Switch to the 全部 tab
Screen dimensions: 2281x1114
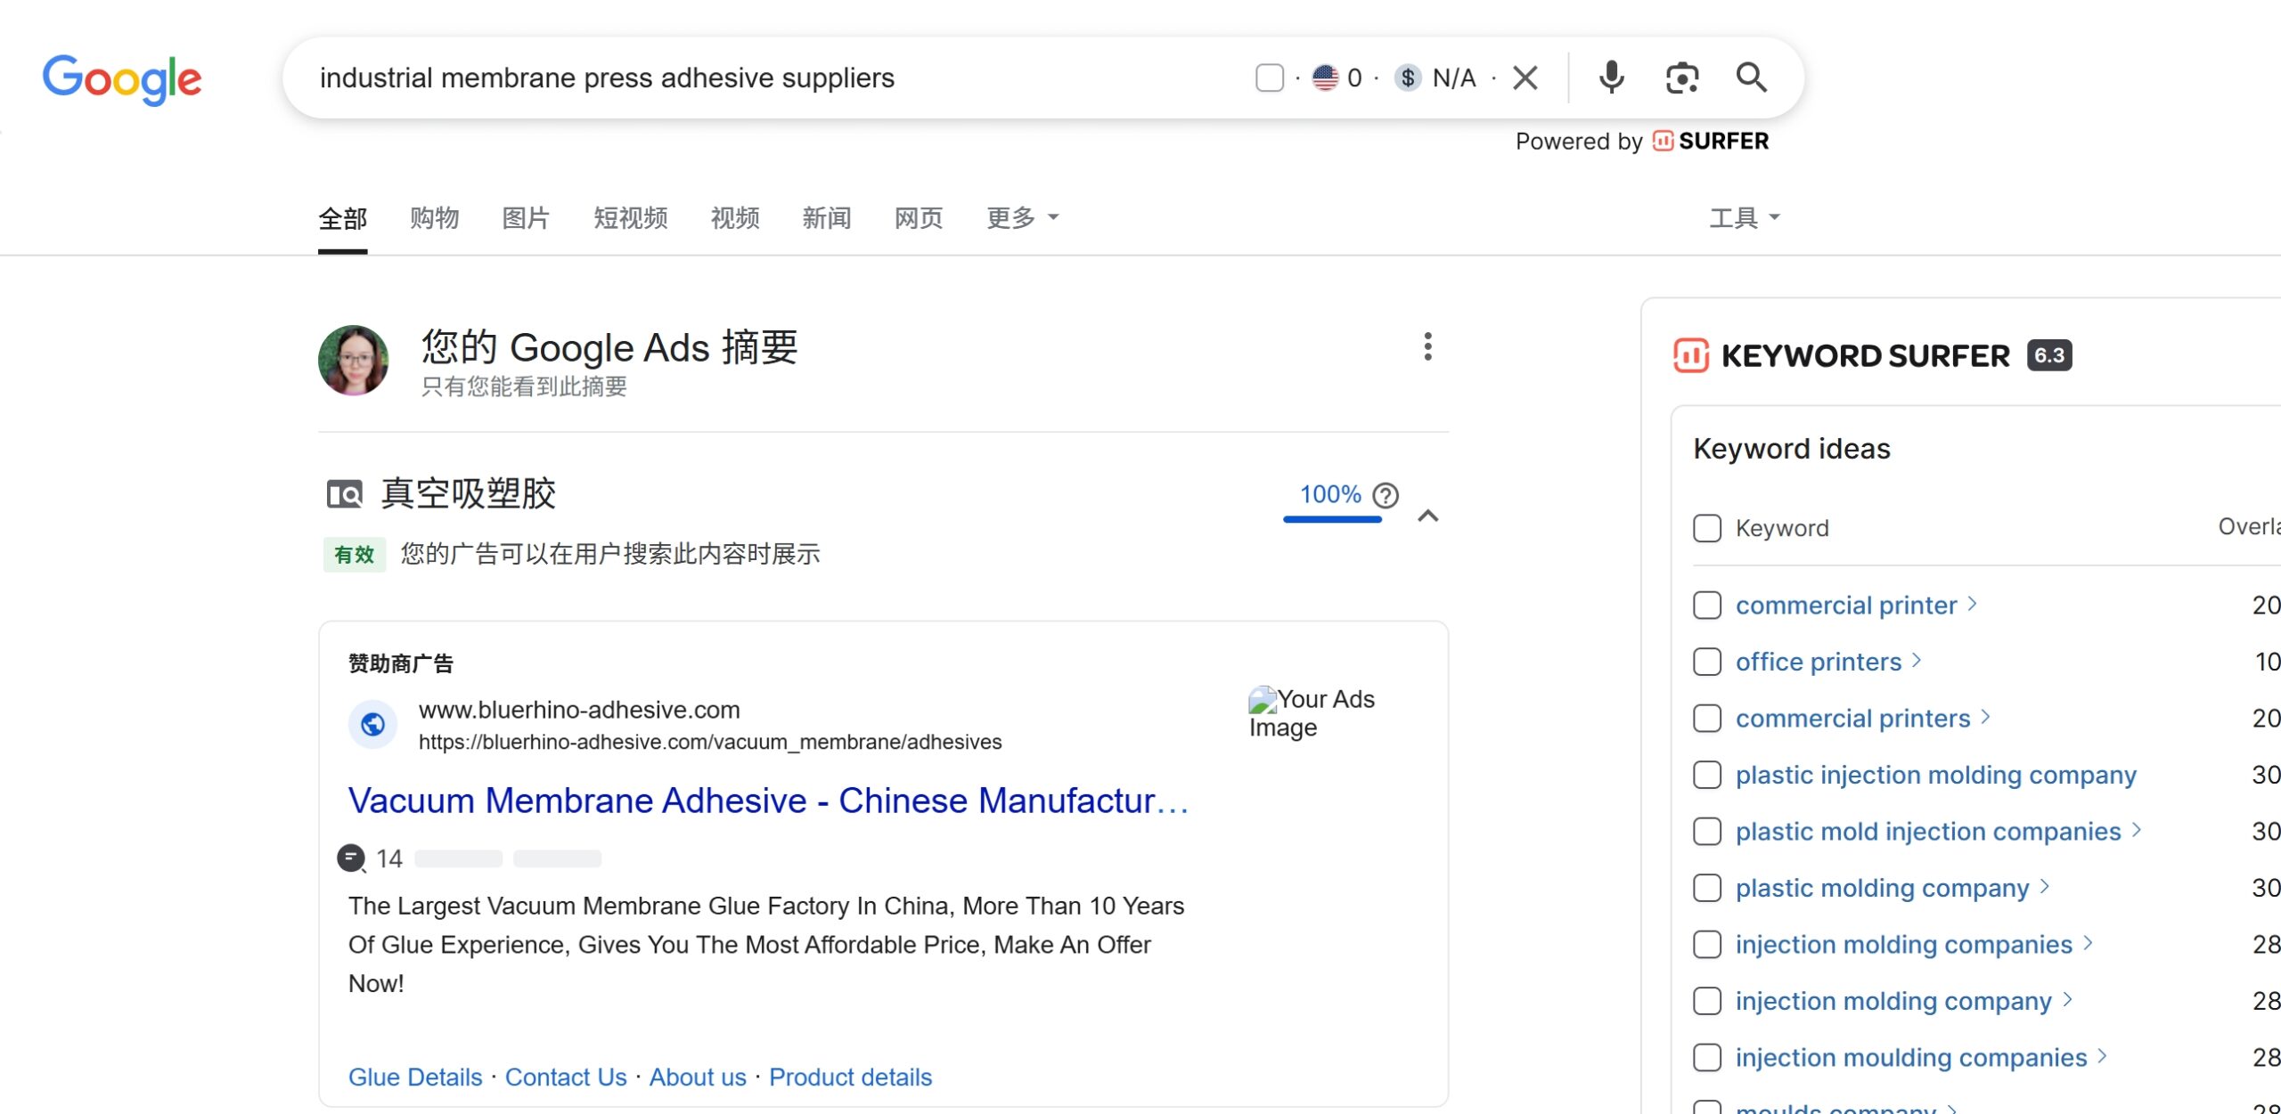point(343,218)
